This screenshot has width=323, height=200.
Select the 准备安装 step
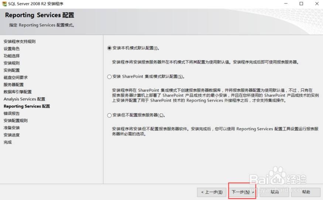[11, 128]
